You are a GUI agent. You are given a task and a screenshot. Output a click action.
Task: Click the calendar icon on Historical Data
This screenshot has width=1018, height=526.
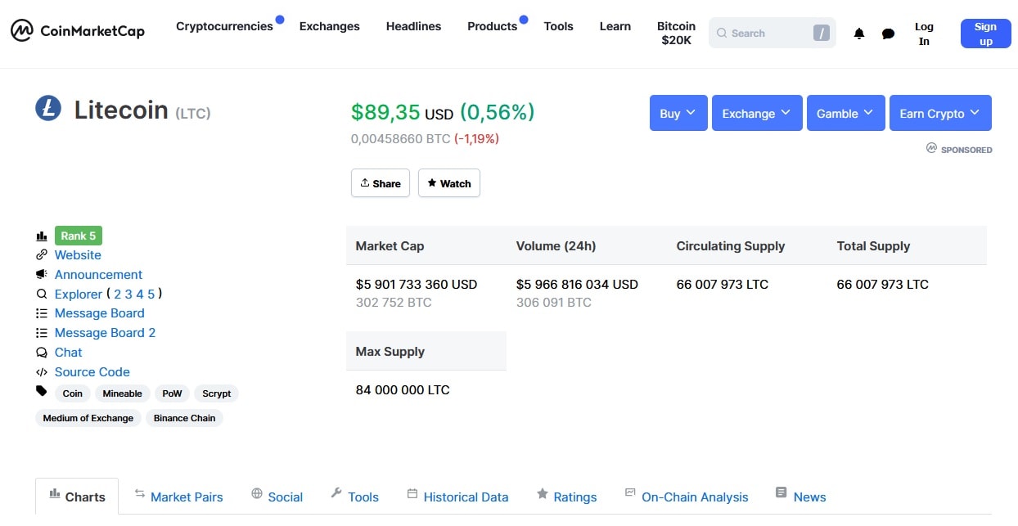point(412,494)
